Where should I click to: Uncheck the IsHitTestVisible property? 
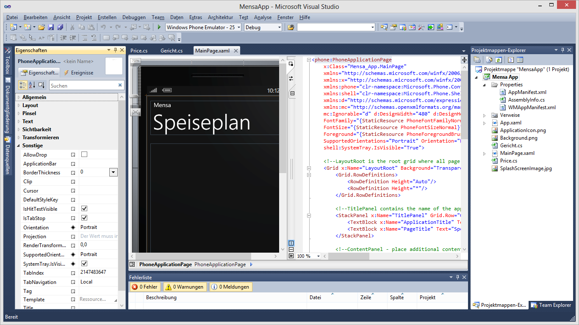pos(84,209)
